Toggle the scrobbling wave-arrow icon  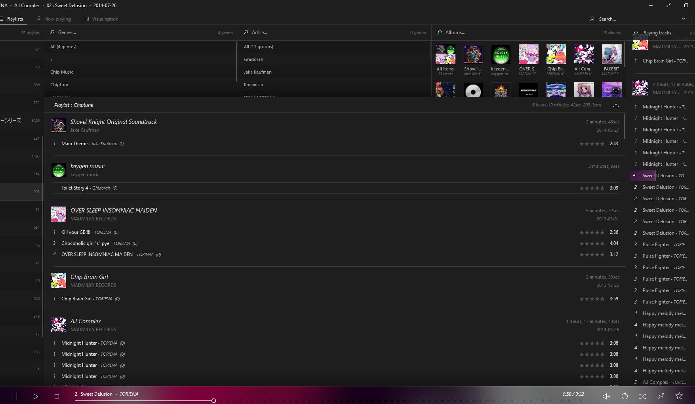tap(661, 396)
